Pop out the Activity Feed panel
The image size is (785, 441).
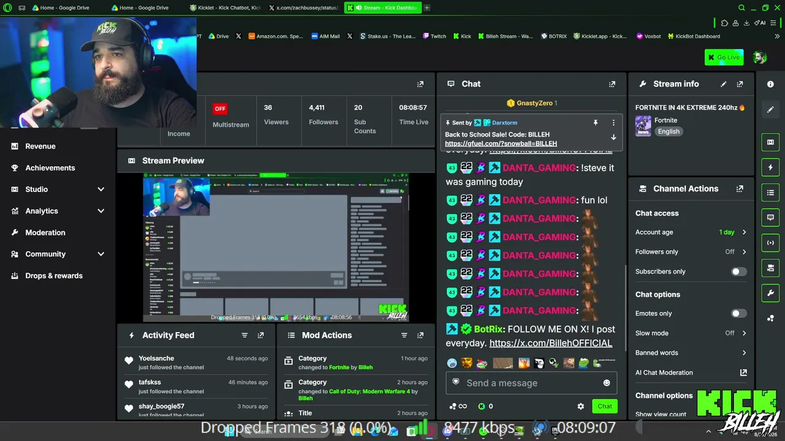click(261, 335)
